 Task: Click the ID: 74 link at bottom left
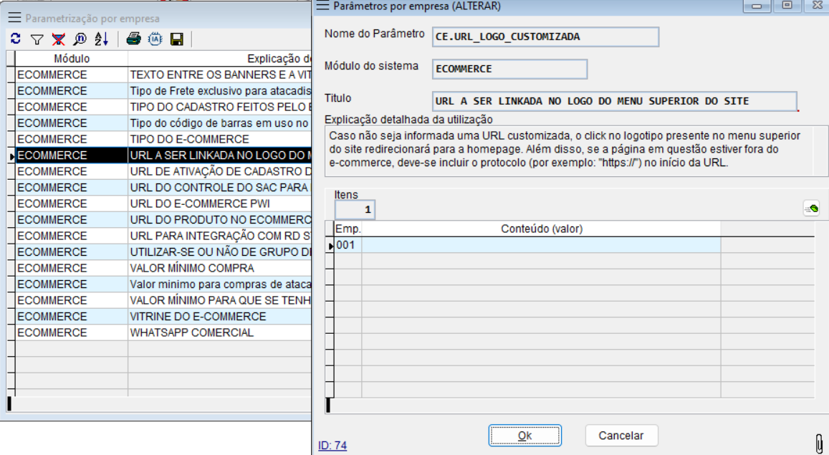coord(332,445)
